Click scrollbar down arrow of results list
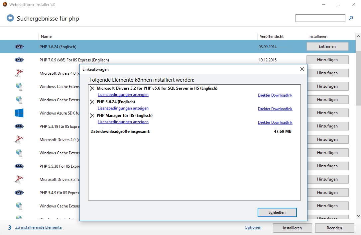The height and width of the screenshot is (235, 361). coord(358,216)
